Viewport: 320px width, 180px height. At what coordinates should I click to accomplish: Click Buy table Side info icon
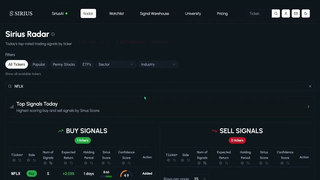tap(28, 160)
